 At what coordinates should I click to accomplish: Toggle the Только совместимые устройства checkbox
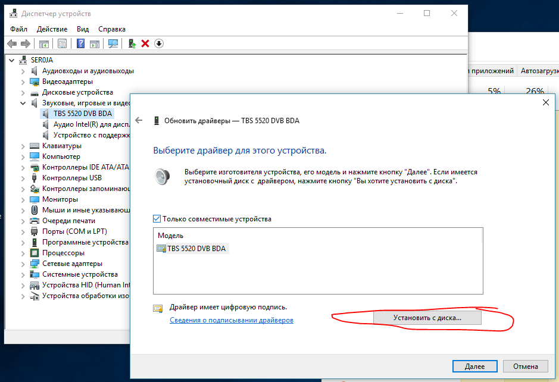(157, 218)
